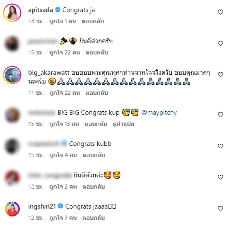This screenshot has height=231, width=229.
Task: View translation of "BIG BIG Congrats" comment
Action: coord(123,124)
